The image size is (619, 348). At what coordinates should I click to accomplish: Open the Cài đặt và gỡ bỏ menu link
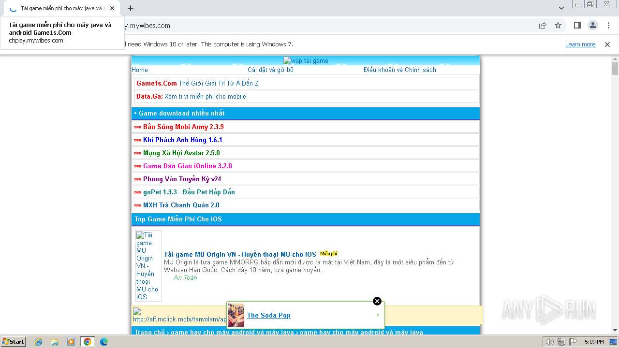coord(270,70)
